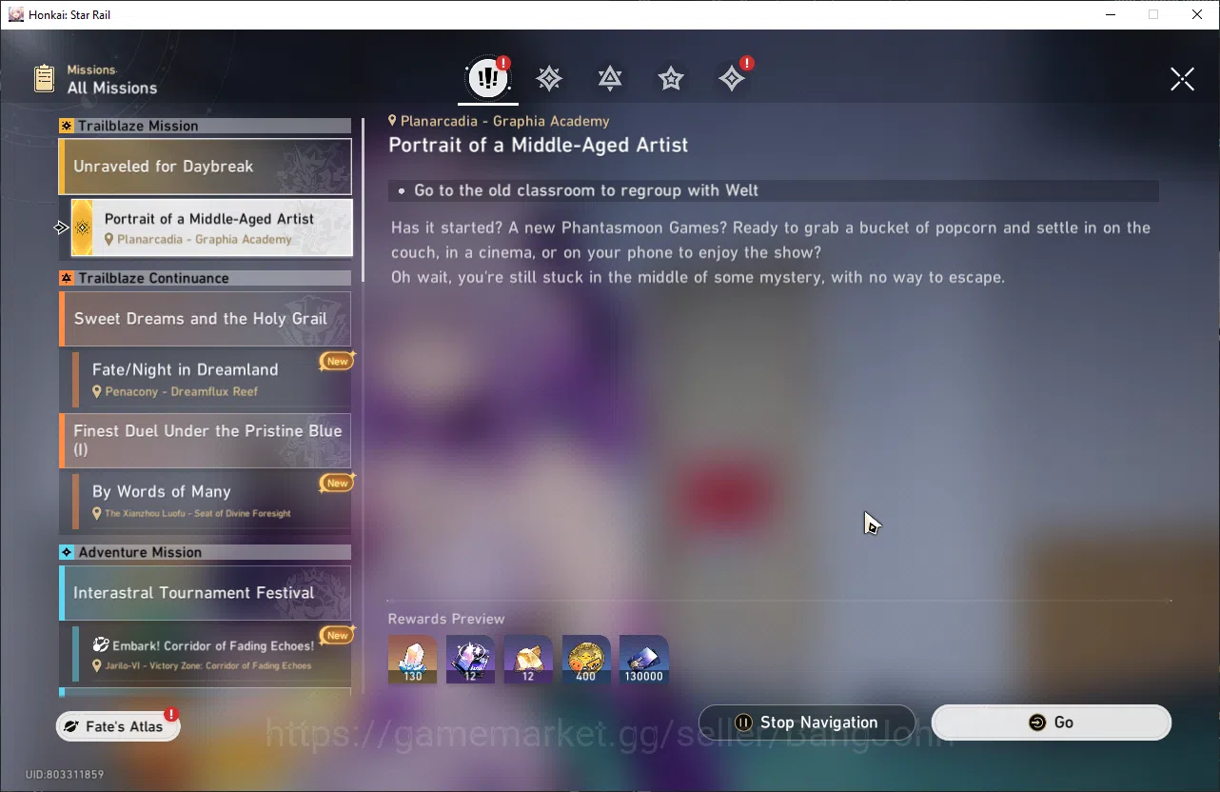This screenshot has width=1220, height=792.
Task: Switch to the Trailblaze Continuance filter icon
Action: click(610, 79)
